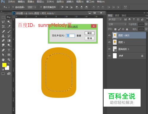Image resolution: width=148 pixels, height=114 pixels.
Task: Change screen mode icon
Action: (9, 74)
